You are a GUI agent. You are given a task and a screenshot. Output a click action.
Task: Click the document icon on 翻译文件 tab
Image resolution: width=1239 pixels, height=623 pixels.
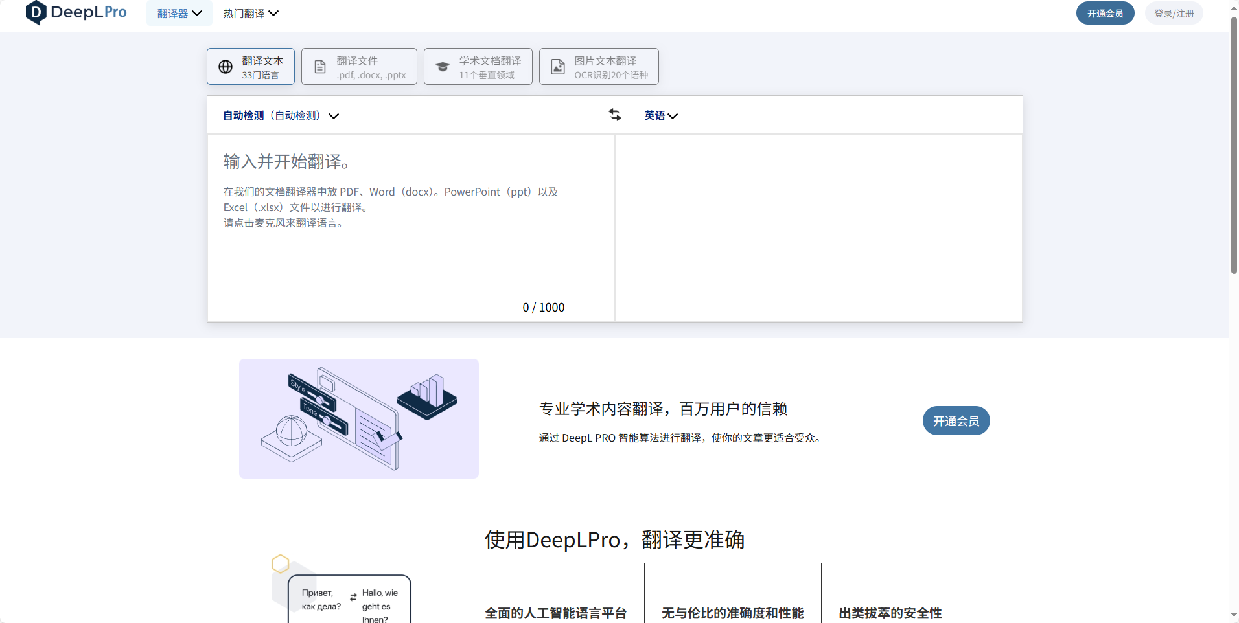coord(320,67)
